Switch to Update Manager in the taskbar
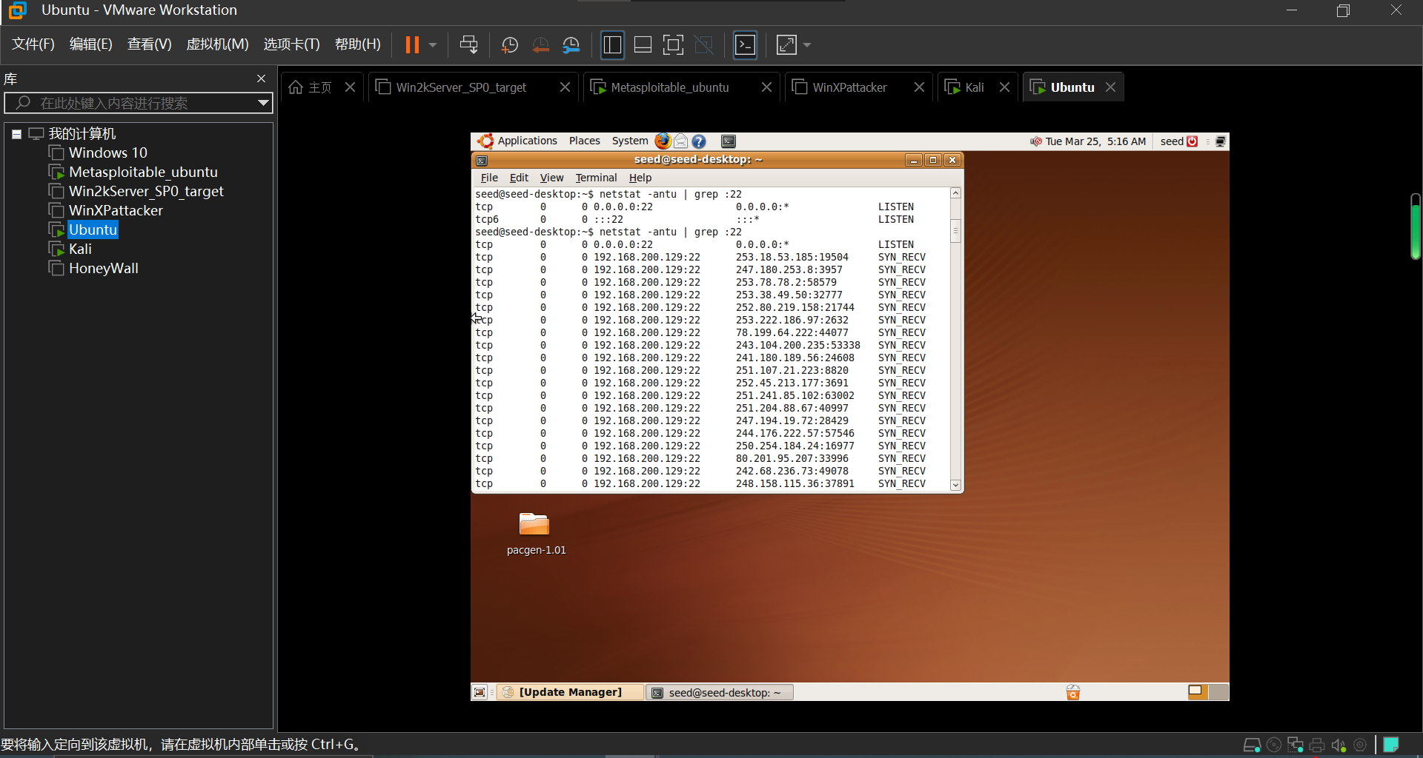Image resolution: width=1423 pixels, height=758 pixels. (569, 692)
